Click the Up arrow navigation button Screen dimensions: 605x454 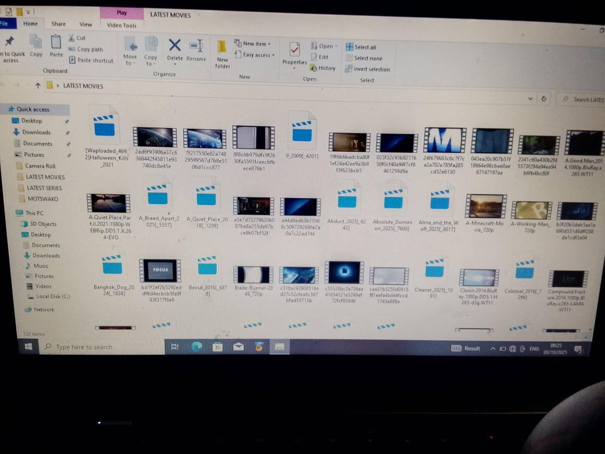38,86
